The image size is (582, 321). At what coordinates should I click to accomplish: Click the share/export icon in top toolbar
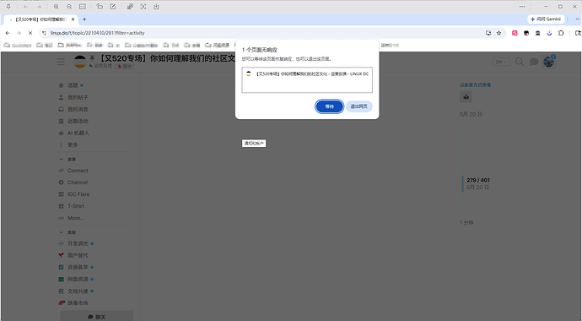pos(156,7)
